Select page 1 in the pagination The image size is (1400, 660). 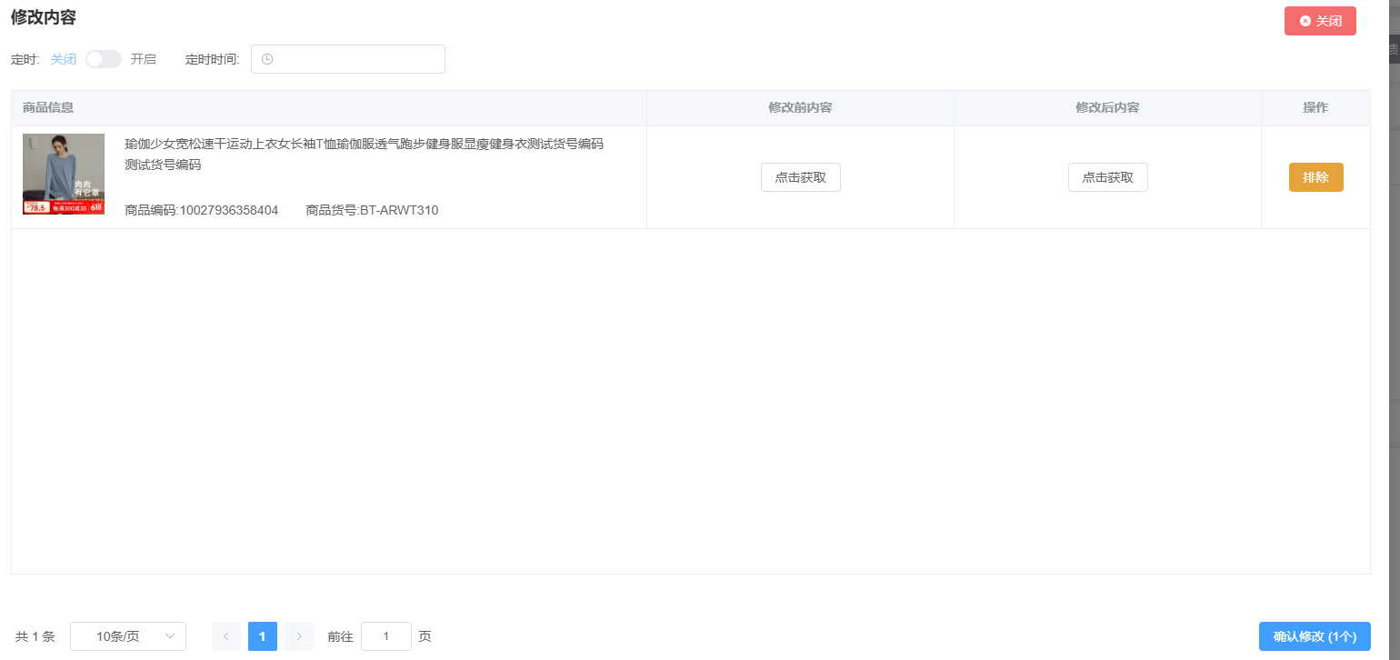pos(263,636)
